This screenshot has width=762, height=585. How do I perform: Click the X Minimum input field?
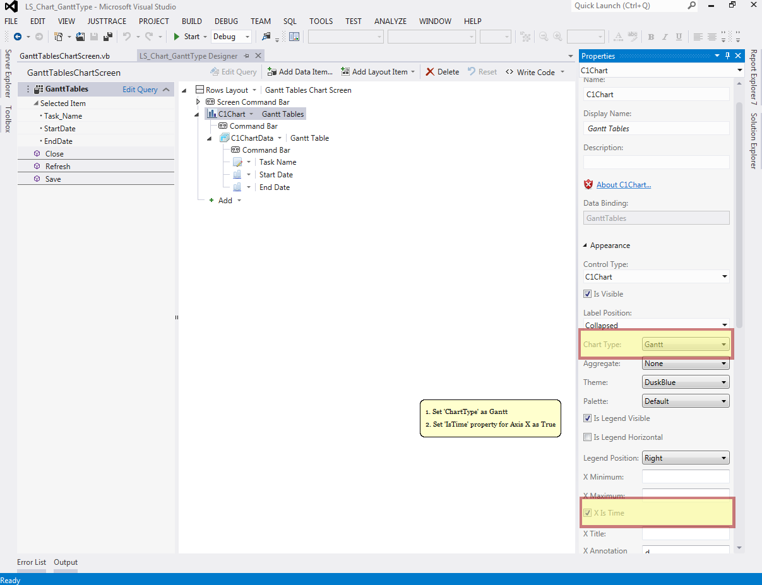[686, 477]
